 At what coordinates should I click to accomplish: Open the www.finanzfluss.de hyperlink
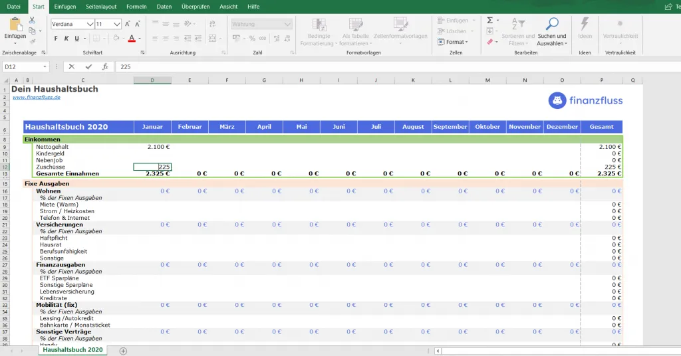37,97
